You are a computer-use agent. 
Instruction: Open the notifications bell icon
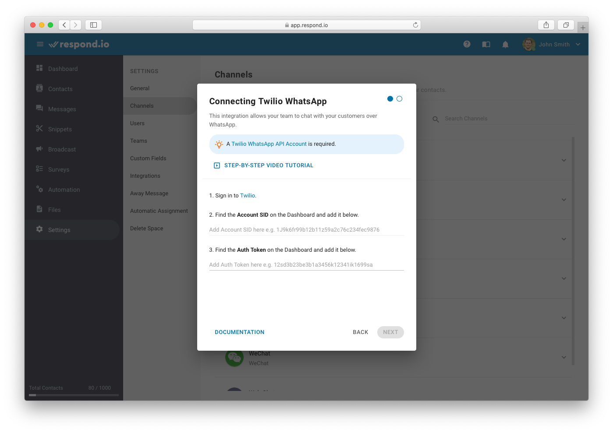tap(505, 44)
